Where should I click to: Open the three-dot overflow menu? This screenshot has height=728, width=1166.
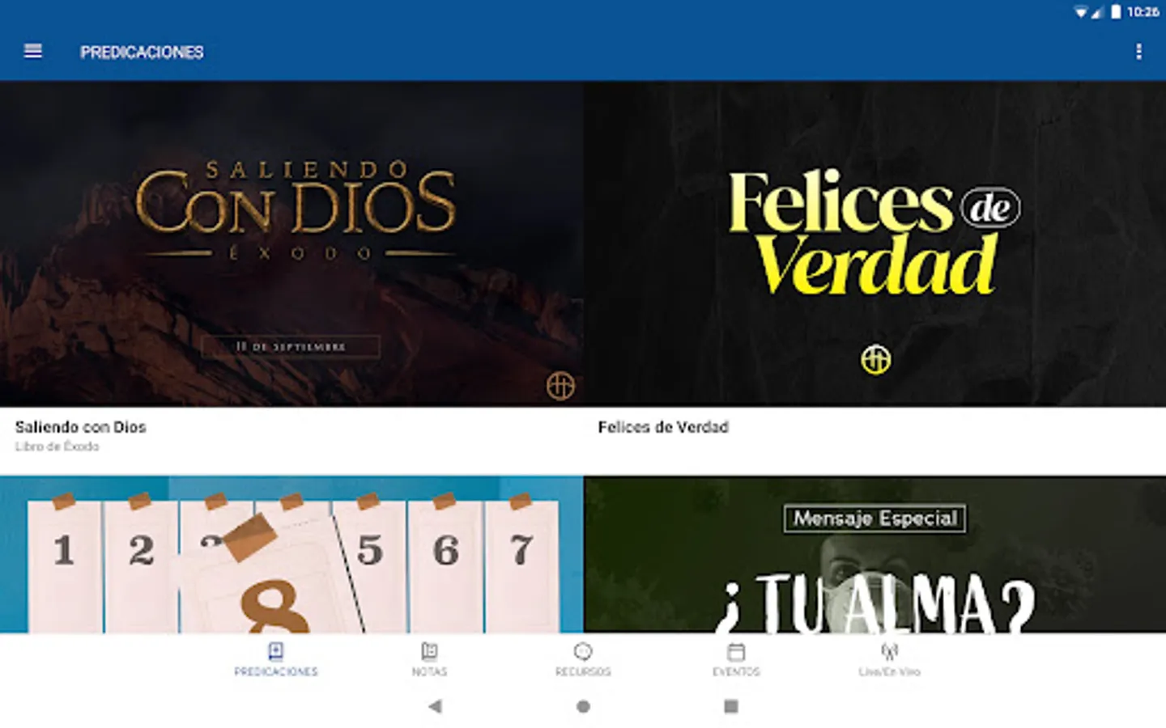[x=1138, y=52]
